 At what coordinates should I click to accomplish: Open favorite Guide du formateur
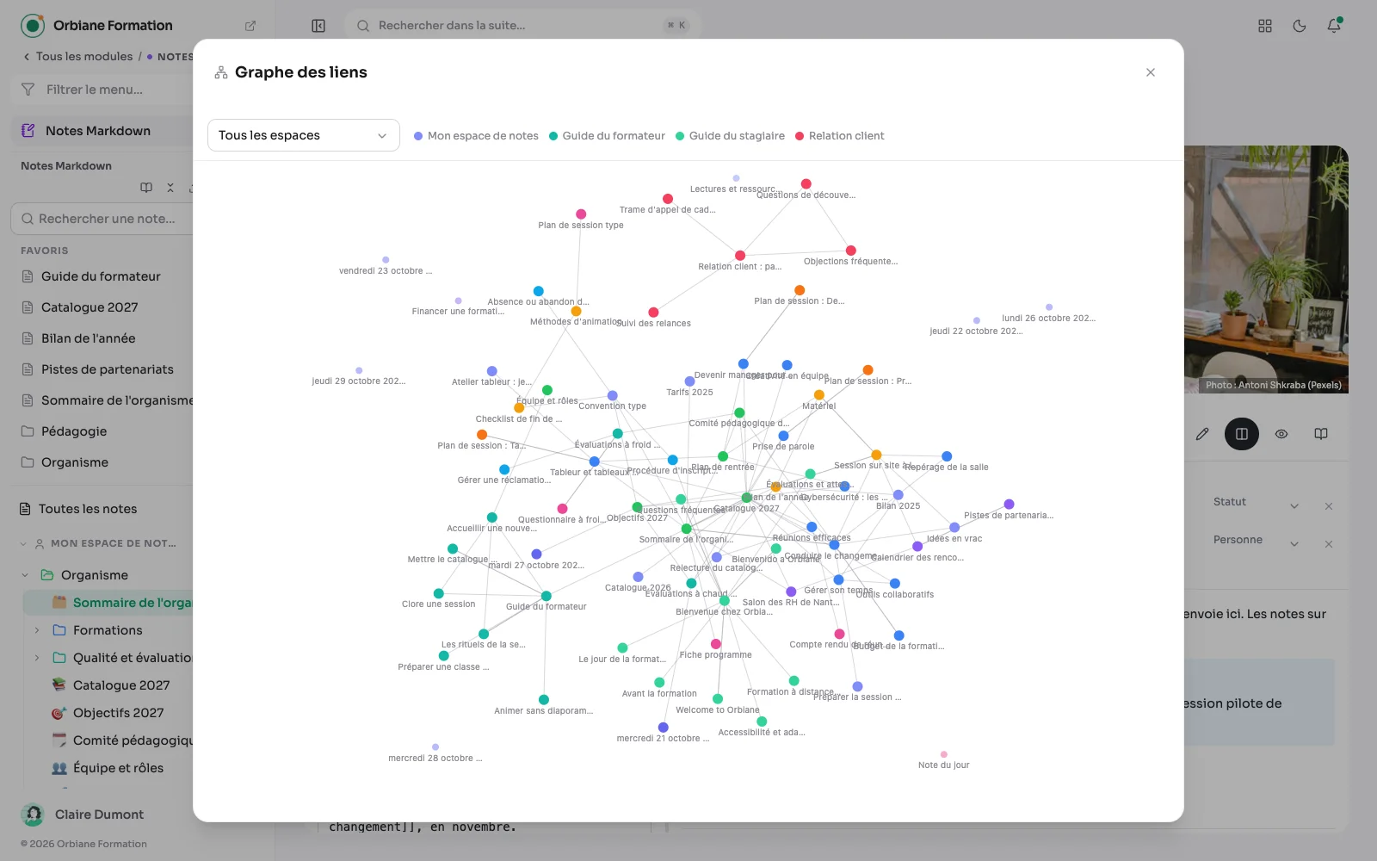(x=101, y=276)
